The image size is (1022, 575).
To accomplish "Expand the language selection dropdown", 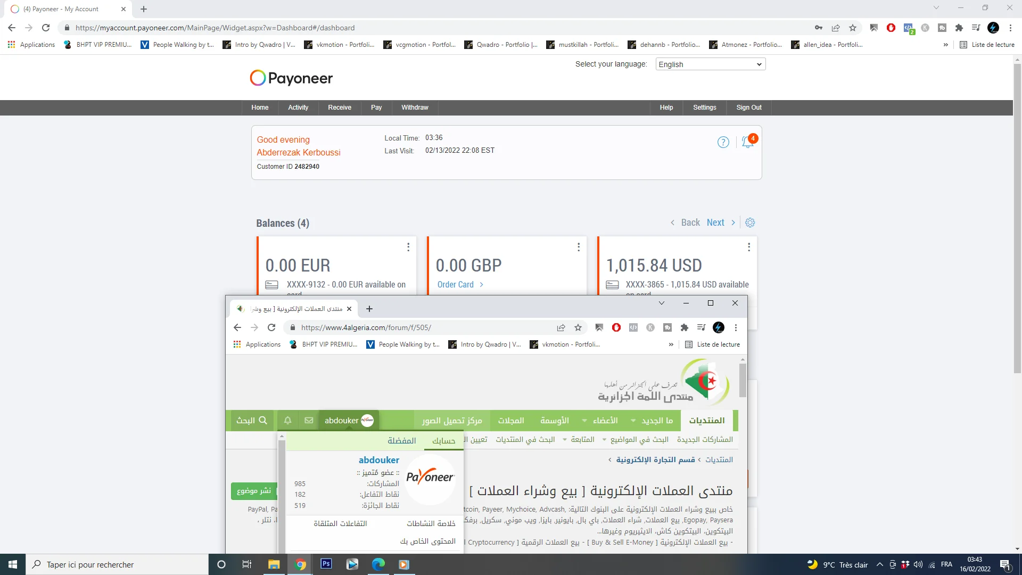I will [711, 64].
